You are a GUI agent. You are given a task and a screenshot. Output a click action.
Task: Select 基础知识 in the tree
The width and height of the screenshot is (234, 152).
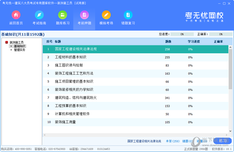[x=19, y=46]
